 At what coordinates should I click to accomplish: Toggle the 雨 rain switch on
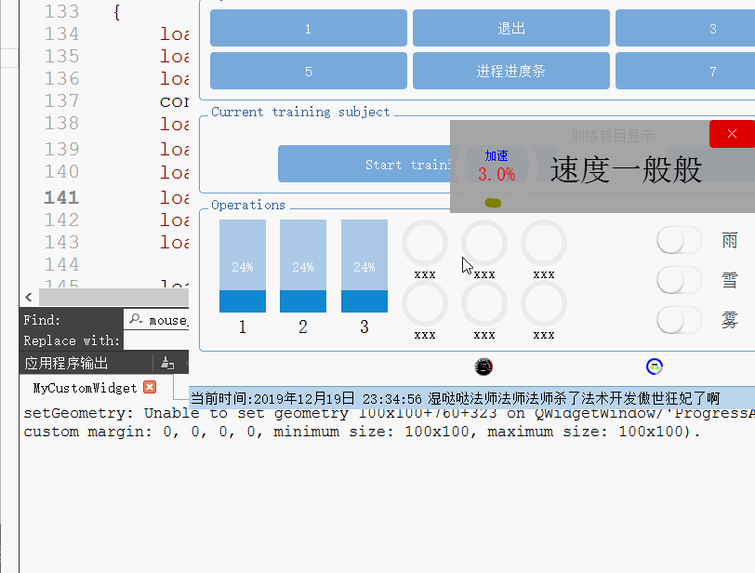679,240
